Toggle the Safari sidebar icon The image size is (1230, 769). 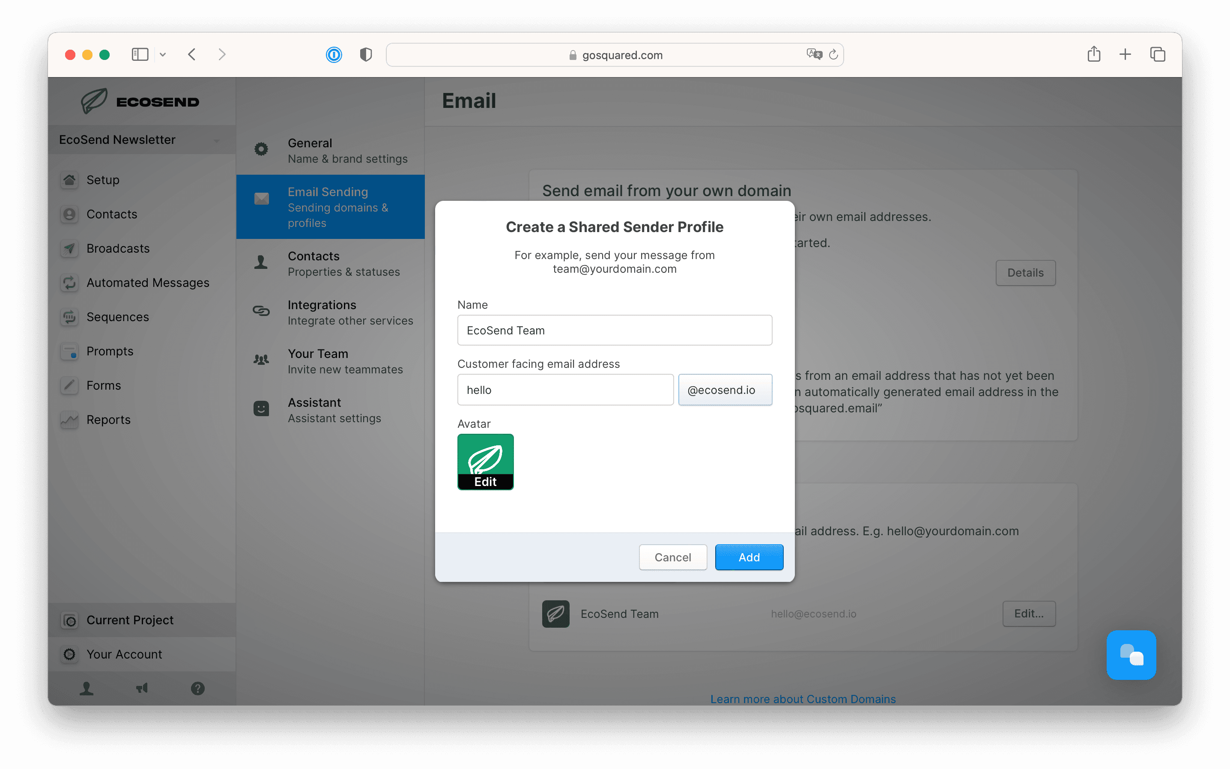click(x=140, y=54)
